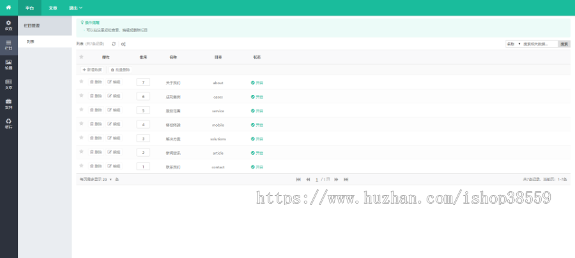Delete the about row
This screenshot has width=575, height=258.
(x=96, y=82)
